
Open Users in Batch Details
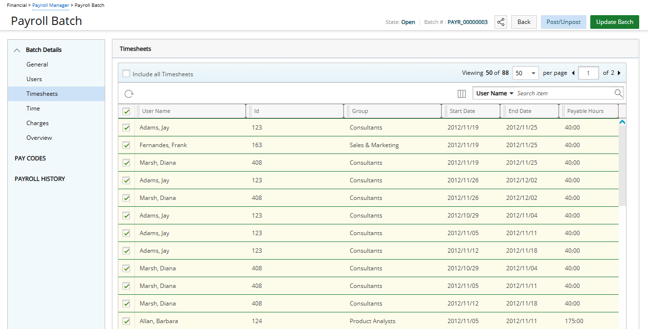(34, 79)
